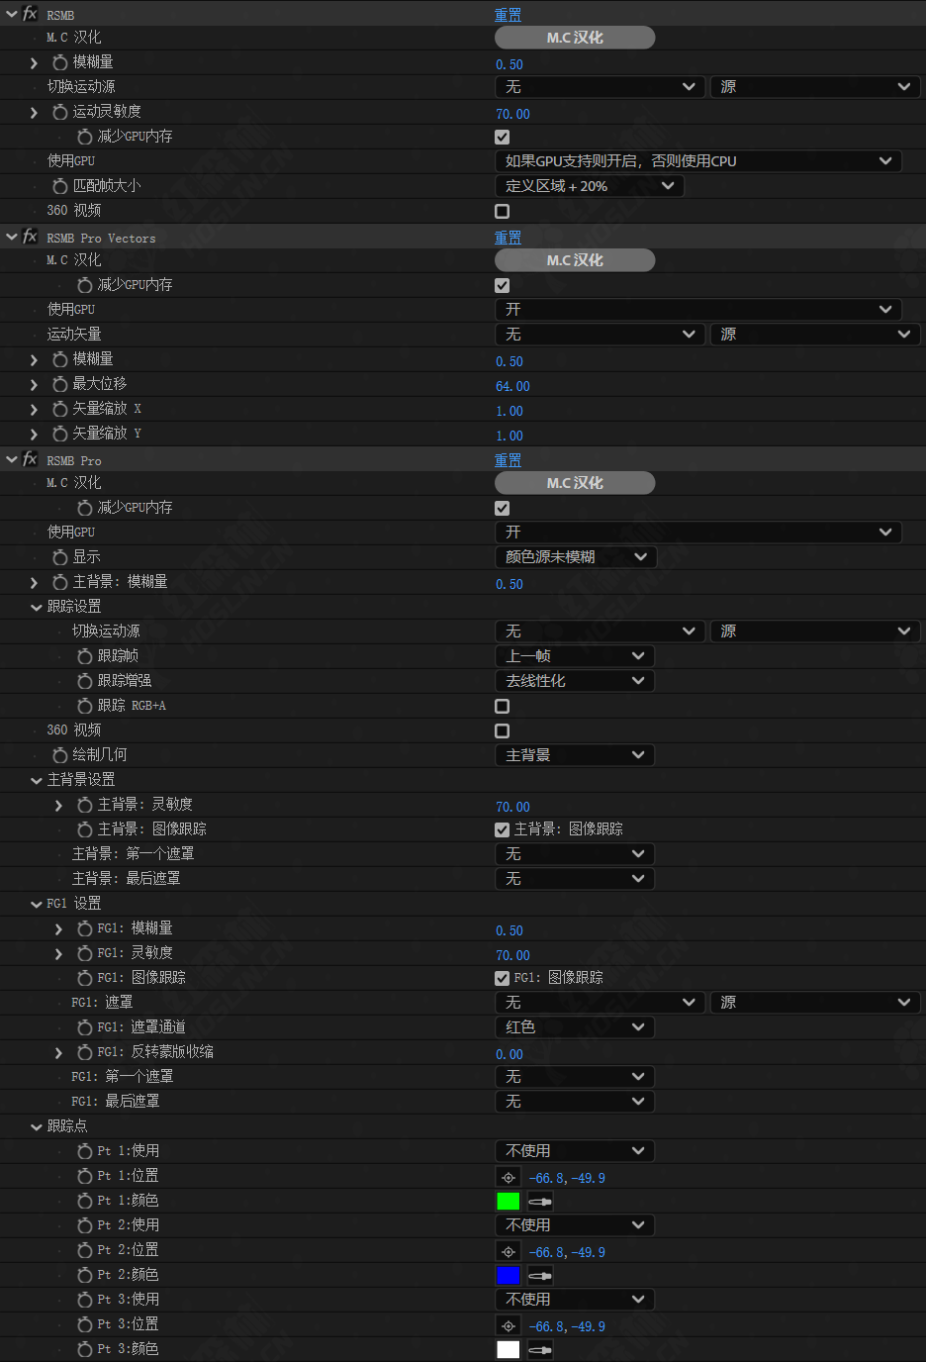Screen dimensions: 926x1362
Task: Click stopwatch for FG1: 模糊量
Action: click(85, 928)
